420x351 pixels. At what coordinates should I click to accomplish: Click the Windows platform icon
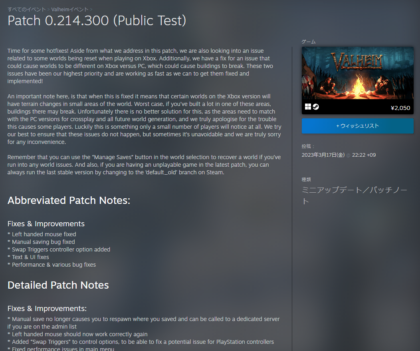308,107
